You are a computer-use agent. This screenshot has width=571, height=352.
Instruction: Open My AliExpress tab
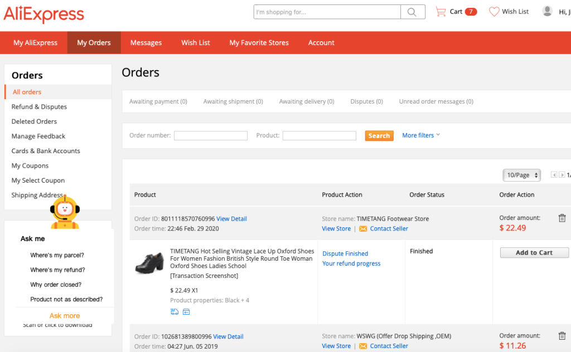click(35, 42)
